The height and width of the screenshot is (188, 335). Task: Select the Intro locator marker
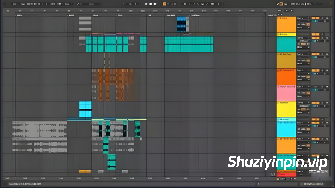pyautogui.click(x=19, y=15)
